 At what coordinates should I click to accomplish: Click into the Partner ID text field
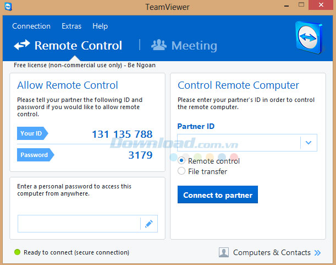click(239, 143)
